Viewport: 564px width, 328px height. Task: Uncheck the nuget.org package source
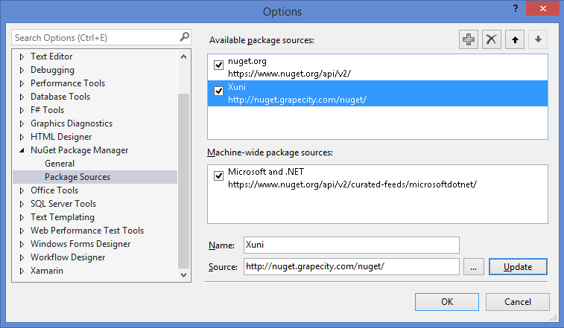click(x=218, y=65)
